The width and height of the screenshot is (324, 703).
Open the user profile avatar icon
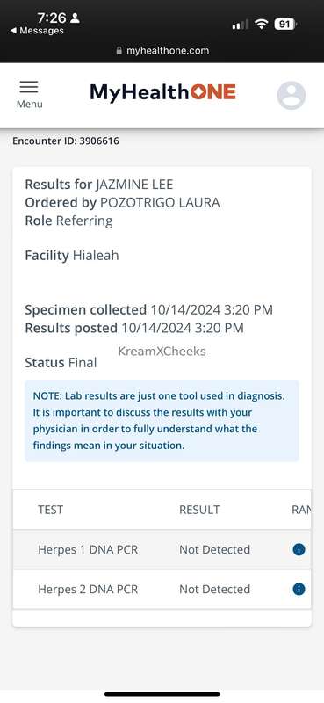coord(292,96)
